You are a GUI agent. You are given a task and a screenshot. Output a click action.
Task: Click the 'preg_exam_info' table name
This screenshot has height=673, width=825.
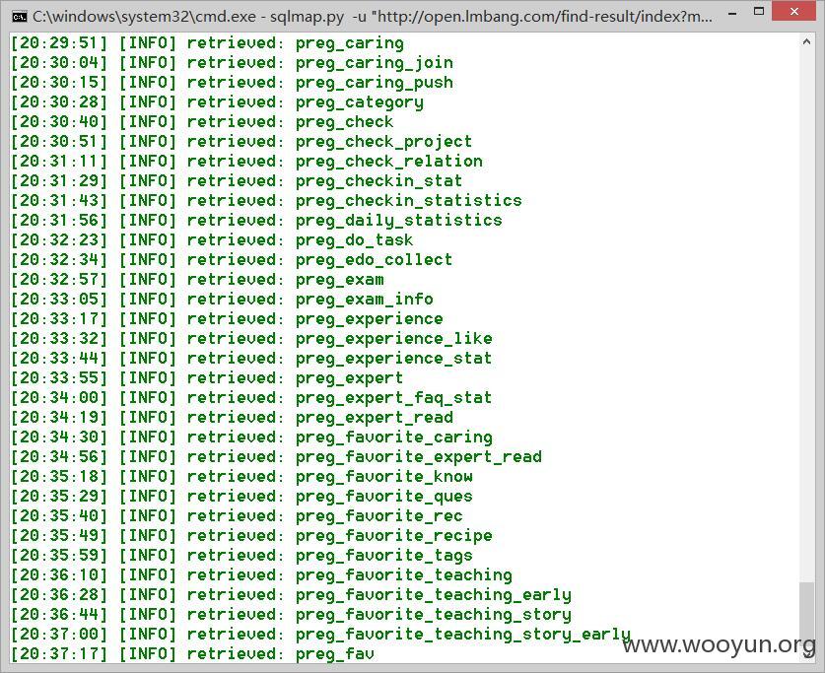click(364, 300)
